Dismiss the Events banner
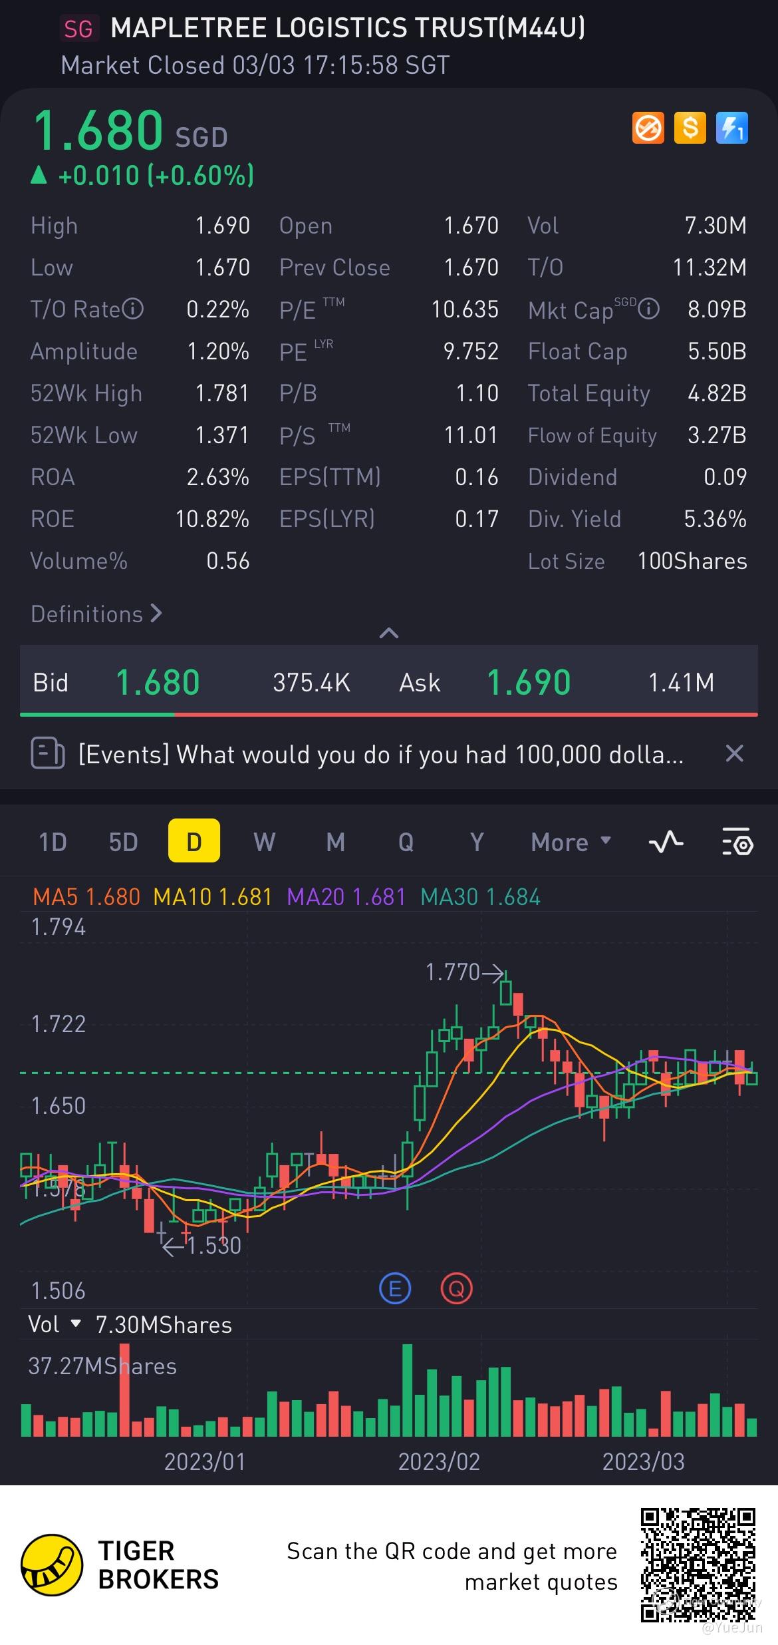Screen dimensions: 778x1645 (x=734, y=754)
